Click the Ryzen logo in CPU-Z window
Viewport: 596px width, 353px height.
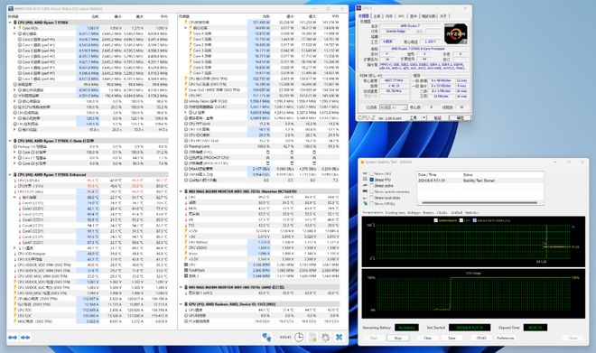click(455, 33)
